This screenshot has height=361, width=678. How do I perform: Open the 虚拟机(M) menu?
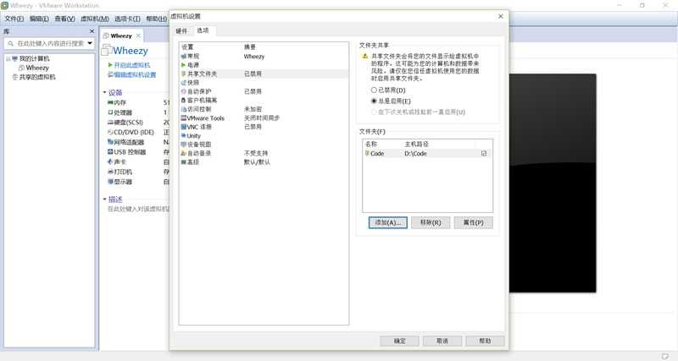[x=95, y=19]
